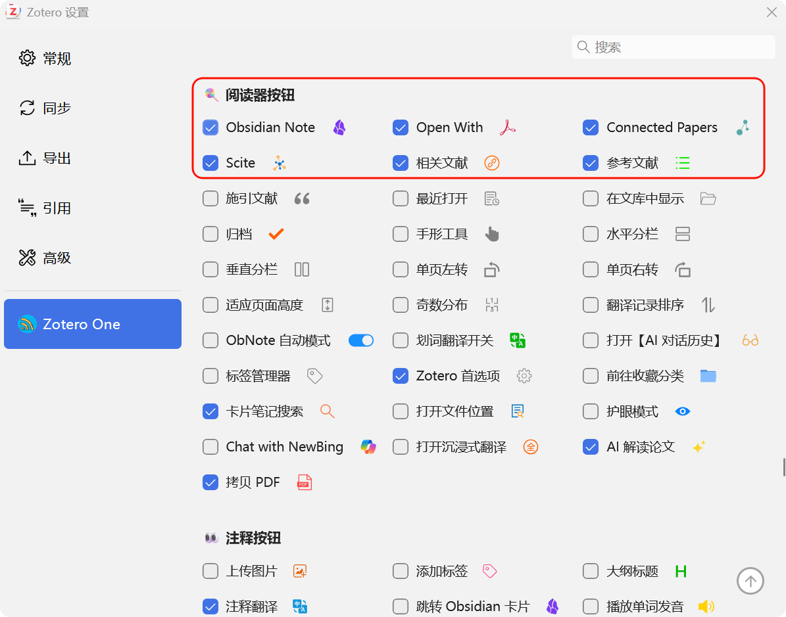Uncheck the Connected Papers checkbox
This screenshot has height=617, width=786.
[x=591, y=127]
